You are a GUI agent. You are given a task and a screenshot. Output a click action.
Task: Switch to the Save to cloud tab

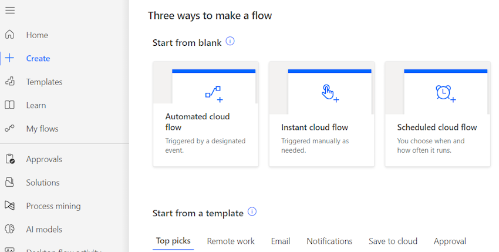point(393,241)
